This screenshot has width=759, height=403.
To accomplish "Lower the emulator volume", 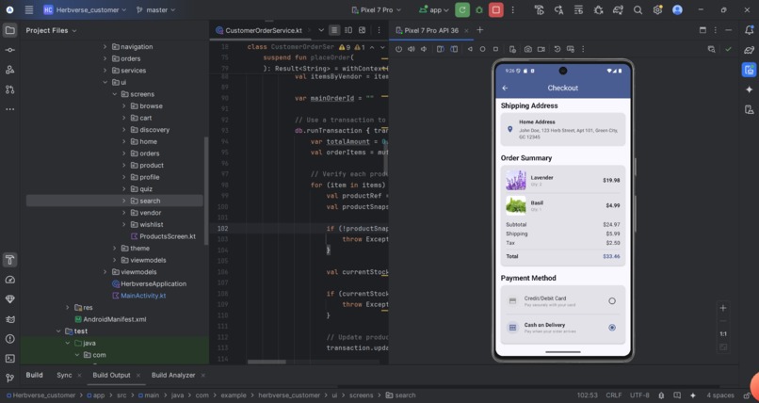I will click(424, 49).
